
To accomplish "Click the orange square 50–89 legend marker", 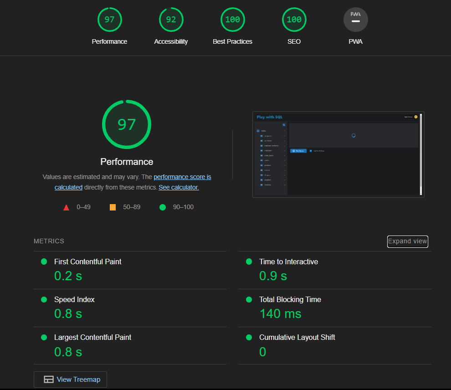I will tap(113, 206).
